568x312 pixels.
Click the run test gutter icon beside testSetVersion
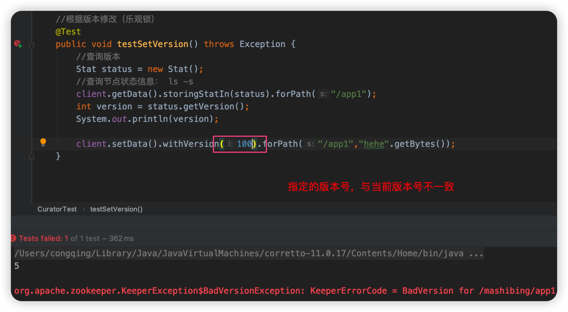click(18, 44)
